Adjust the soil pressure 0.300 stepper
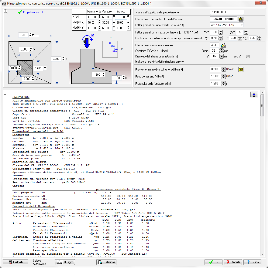Viewport: 268px width, 268px height. (223, 69)
